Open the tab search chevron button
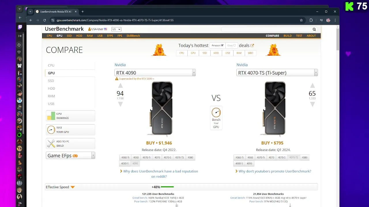This screenshot has width=369, height=207. pyautogui.click(x=30, y=11)
